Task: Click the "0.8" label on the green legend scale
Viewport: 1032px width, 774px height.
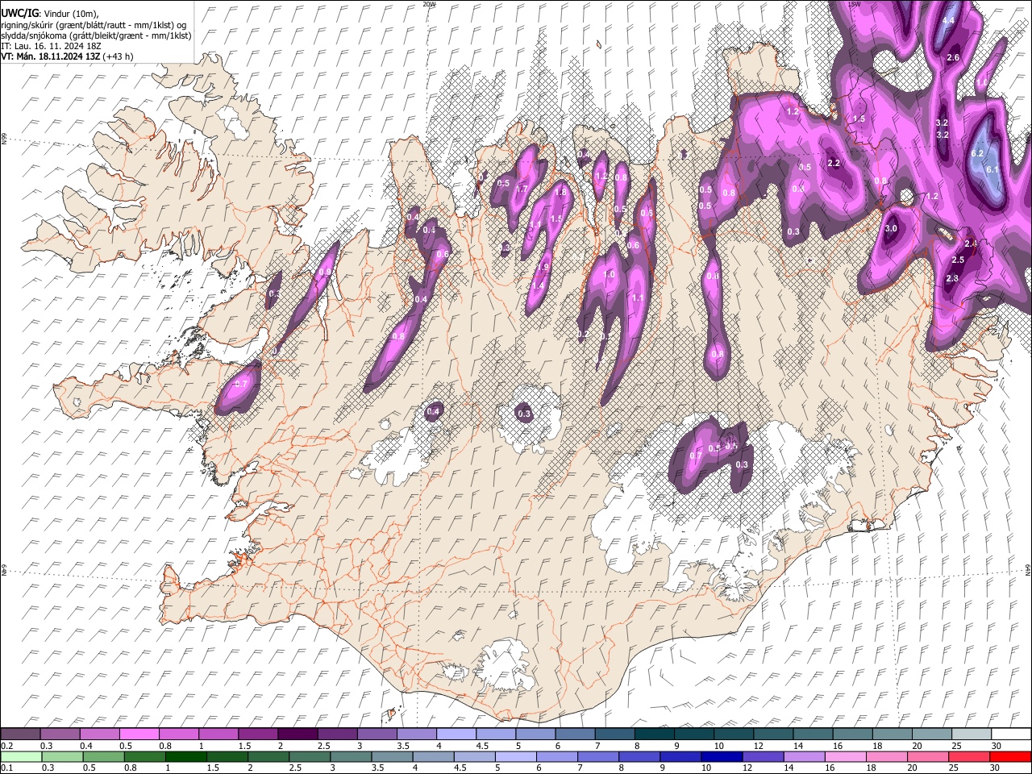Action: (x=130, y=768)
